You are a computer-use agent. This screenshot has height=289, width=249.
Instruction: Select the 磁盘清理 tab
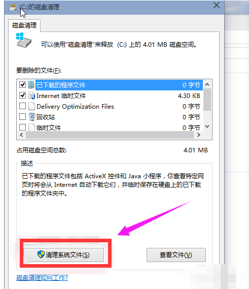point(24,25)
